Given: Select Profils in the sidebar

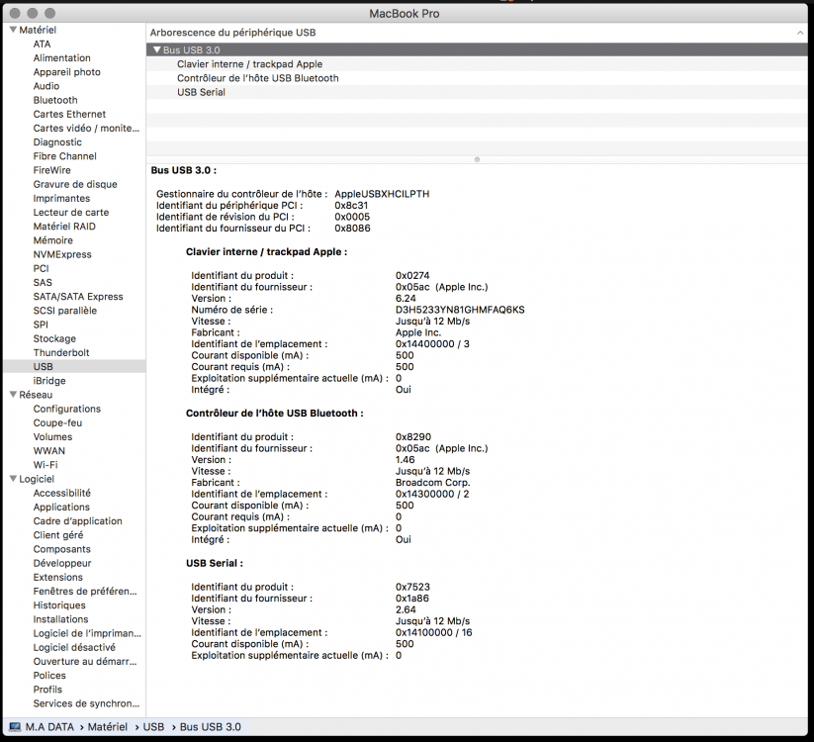Looking at the screenshot, I should 47,689.
